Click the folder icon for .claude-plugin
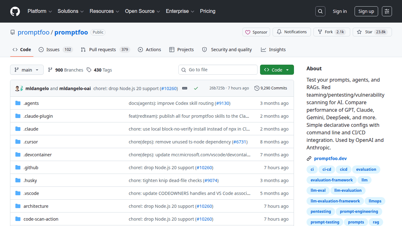This screenshot has height=226, width=402. (18, 116)
